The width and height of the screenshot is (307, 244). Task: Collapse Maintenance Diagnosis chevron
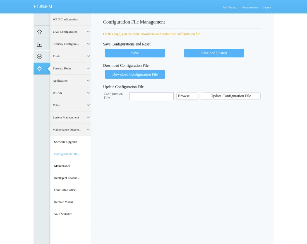88,130
